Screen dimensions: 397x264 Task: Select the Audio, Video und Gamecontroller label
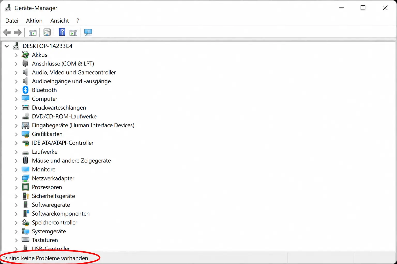(x=74, y=72)
